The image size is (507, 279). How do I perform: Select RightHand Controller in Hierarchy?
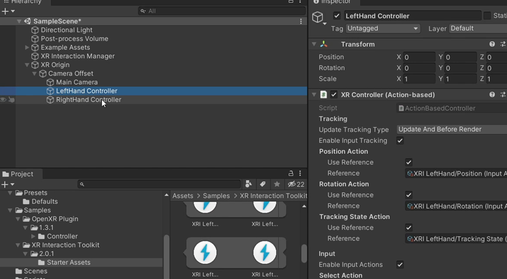(x=89, y=100)
